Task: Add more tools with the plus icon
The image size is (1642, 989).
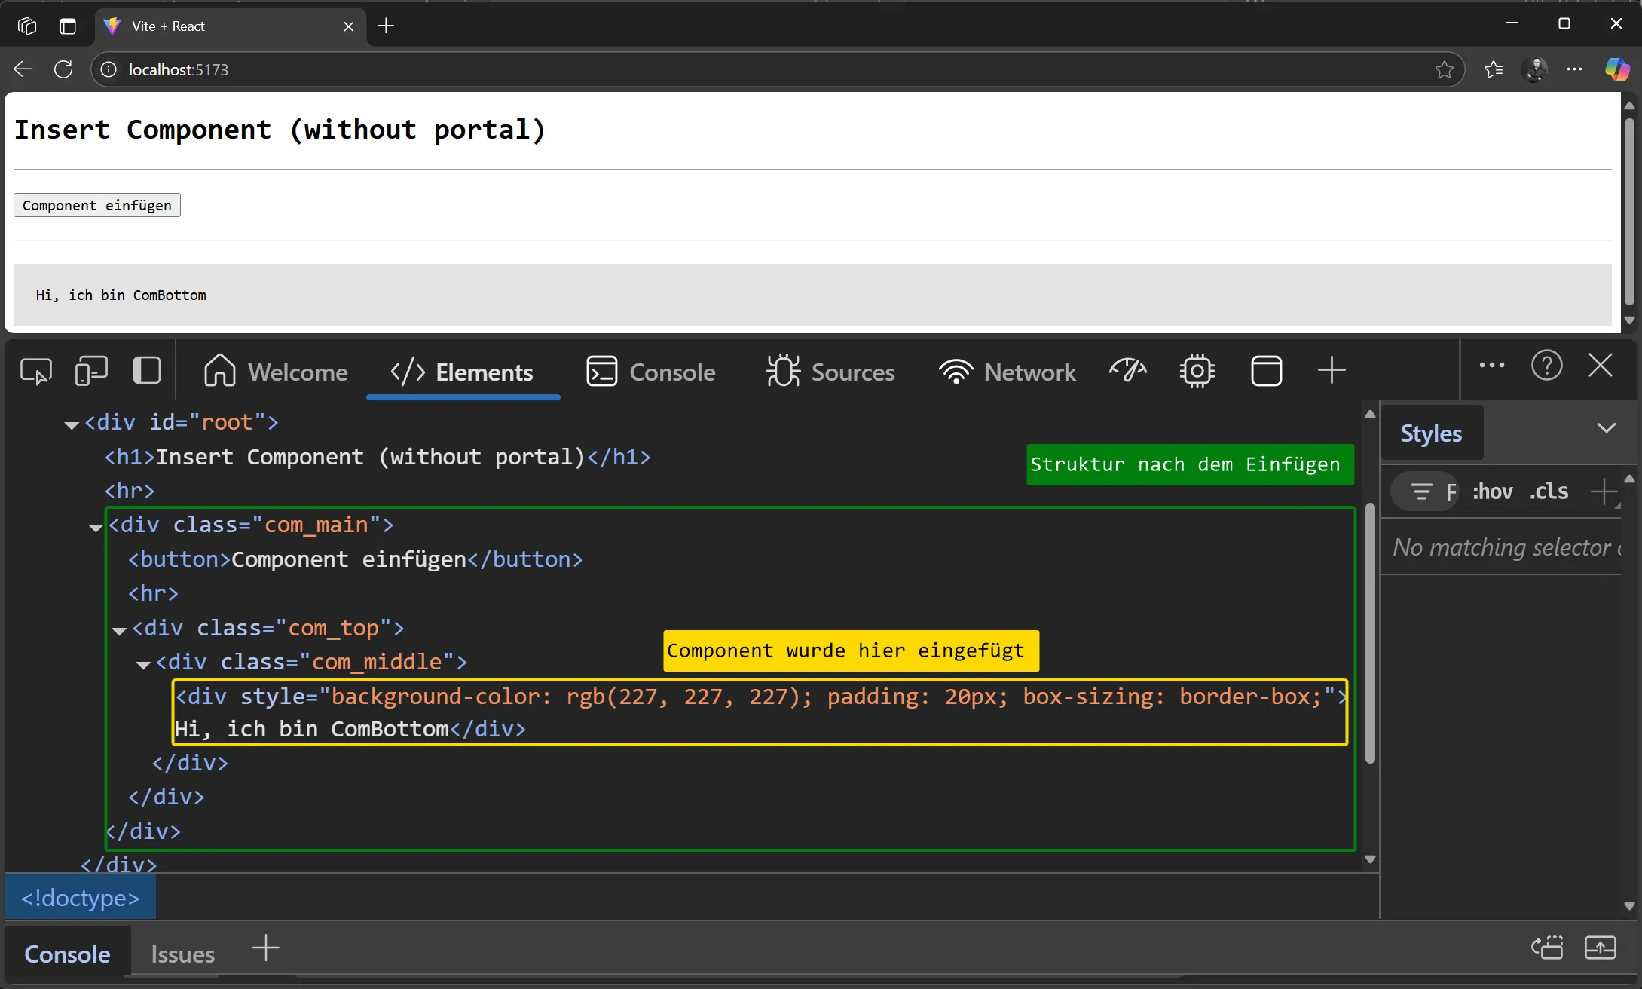Action: pyautogui.click(x=1332, y=370)
